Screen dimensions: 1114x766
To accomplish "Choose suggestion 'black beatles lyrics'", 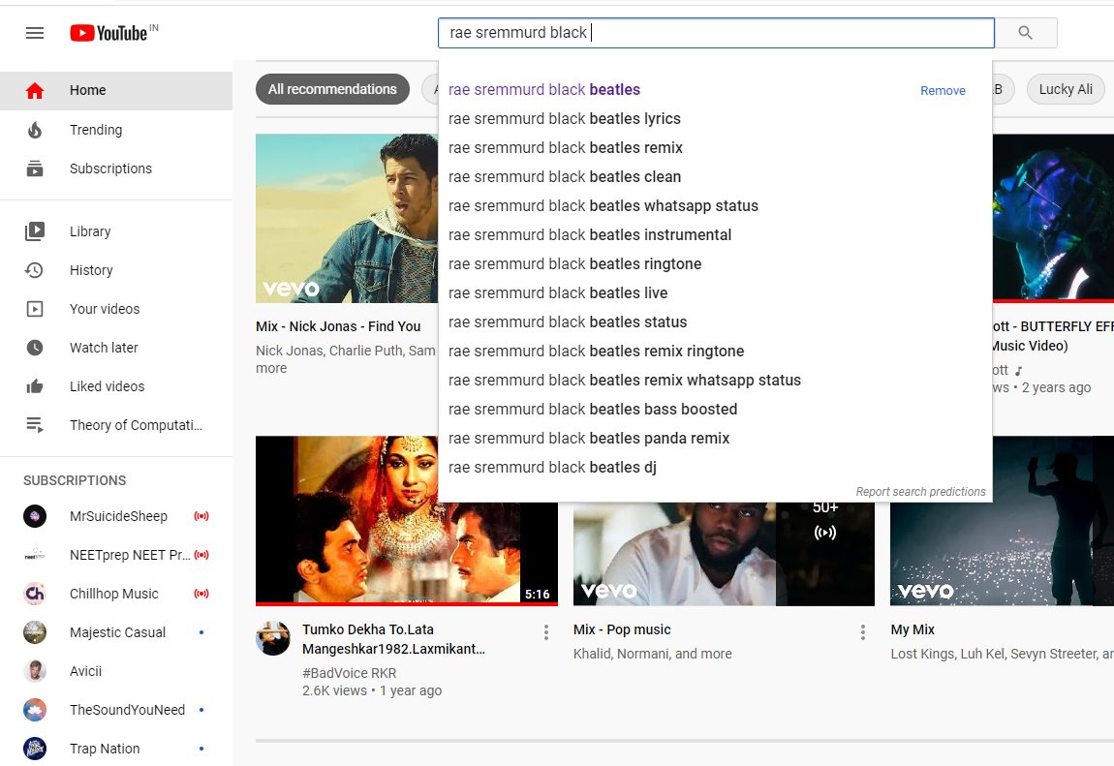I will [x=716, y=118].
